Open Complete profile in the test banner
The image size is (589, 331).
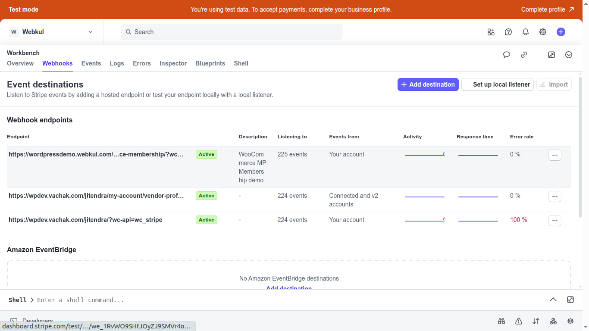click(x=544, y=9)
